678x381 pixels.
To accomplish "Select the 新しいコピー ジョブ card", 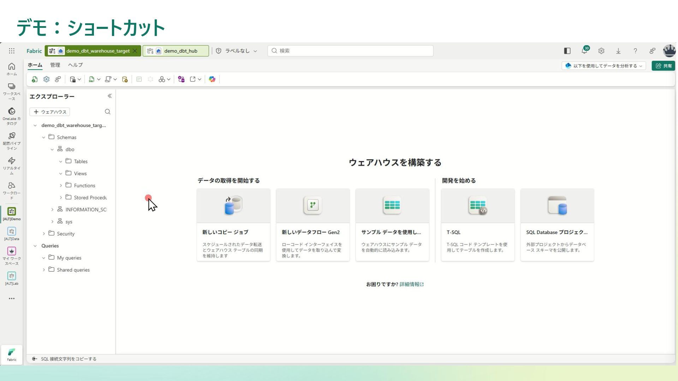I will click(x=233, y=225).
